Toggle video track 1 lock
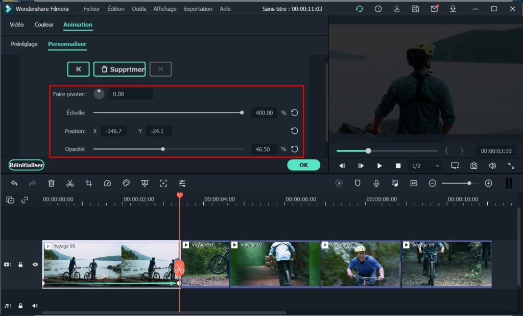This screenshot has width=523, height=316. (20, 264)
